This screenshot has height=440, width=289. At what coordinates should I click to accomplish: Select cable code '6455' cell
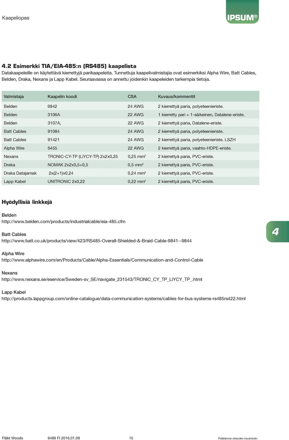point(52,148)
